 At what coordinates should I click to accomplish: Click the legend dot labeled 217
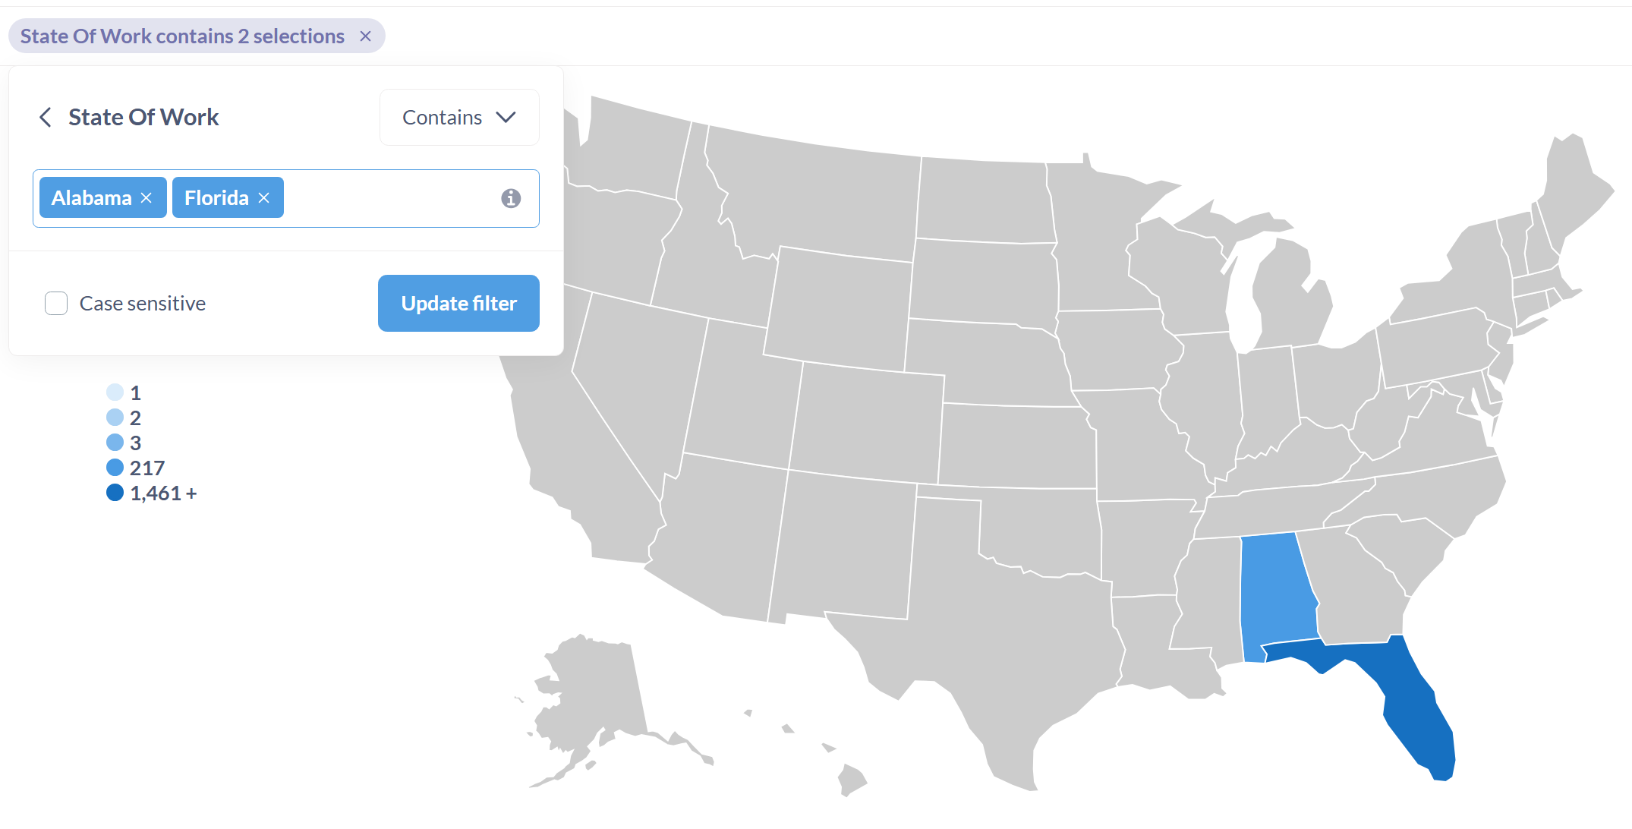[x=115, y=467]
